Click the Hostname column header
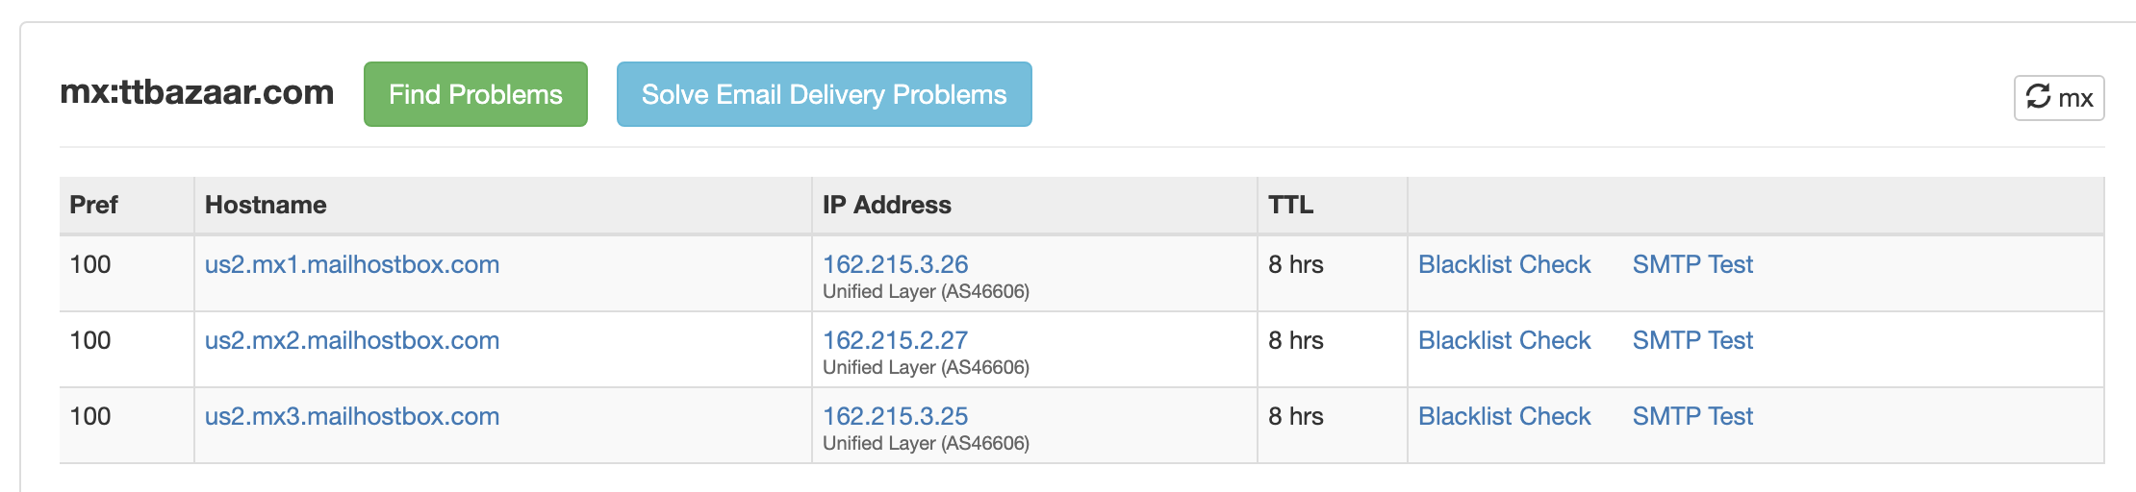The image size is (2136, 492). (x=266, y=205)
